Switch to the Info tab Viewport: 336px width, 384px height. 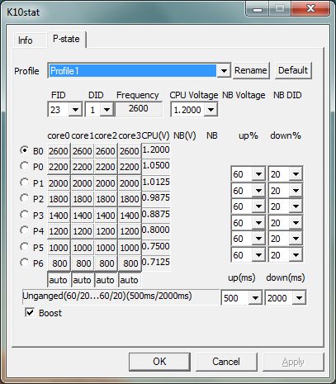26,40
